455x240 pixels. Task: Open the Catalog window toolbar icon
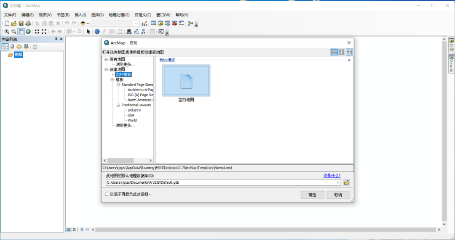pos(161,23)
